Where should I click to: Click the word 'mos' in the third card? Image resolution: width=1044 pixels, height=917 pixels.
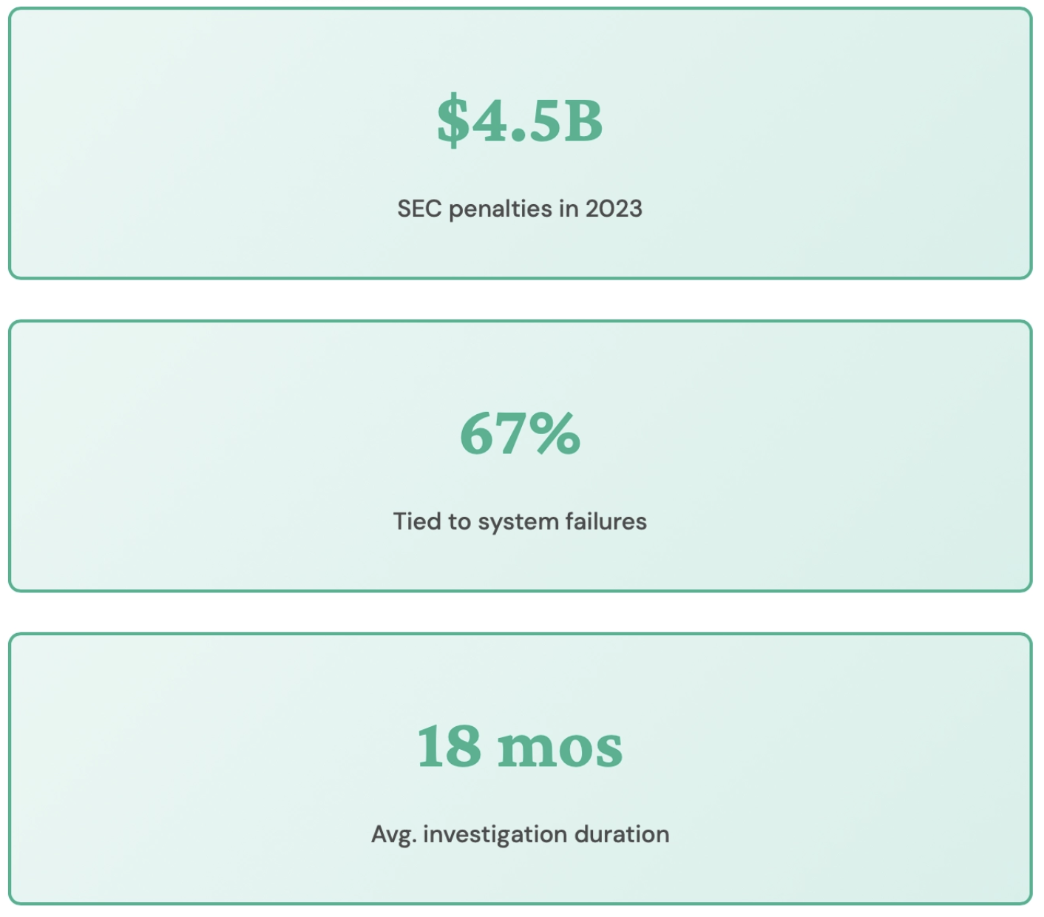560,748
